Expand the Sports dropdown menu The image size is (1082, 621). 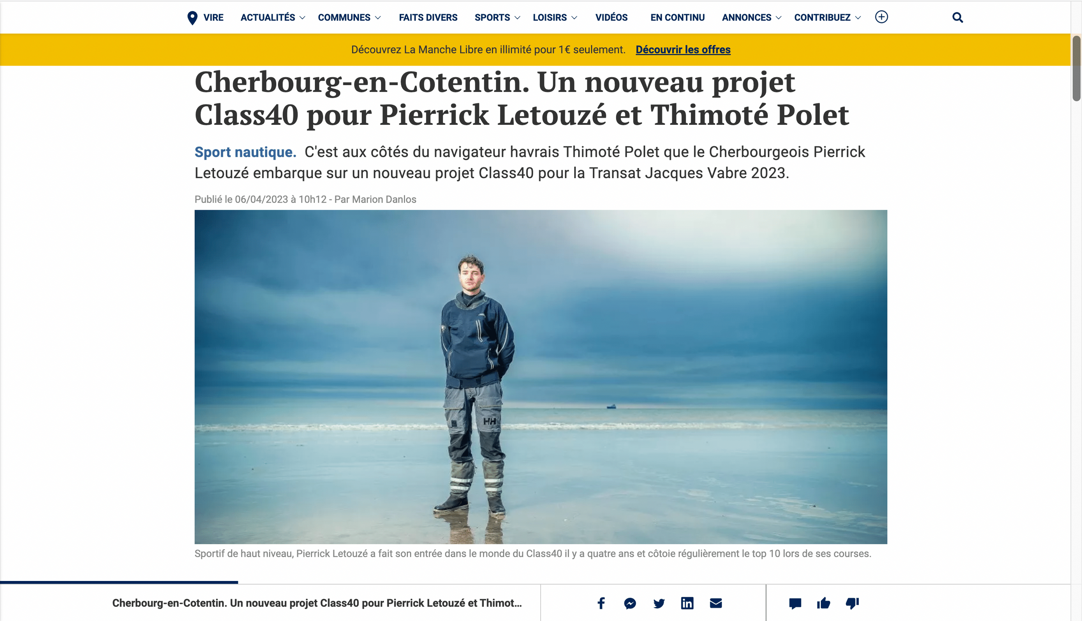497,17
